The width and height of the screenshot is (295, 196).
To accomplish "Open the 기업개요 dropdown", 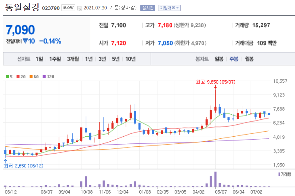I will (x=169, y=8).
